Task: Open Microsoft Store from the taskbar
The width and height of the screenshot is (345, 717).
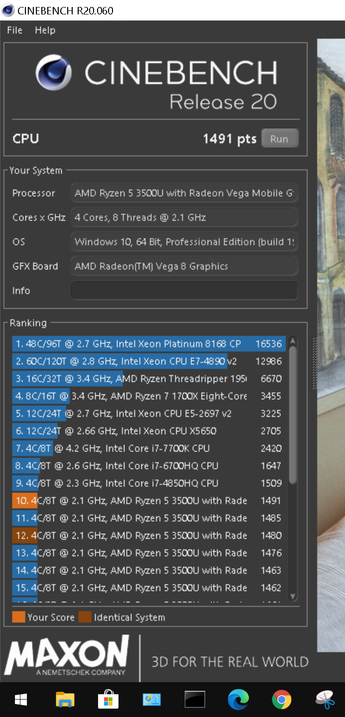Action: [x=108, y=700]
